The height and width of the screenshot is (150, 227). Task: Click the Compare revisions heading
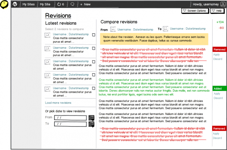tap(119, 22)
